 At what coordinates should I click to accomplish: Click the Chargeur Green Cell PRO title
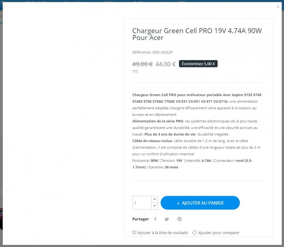tap(197, 34)
